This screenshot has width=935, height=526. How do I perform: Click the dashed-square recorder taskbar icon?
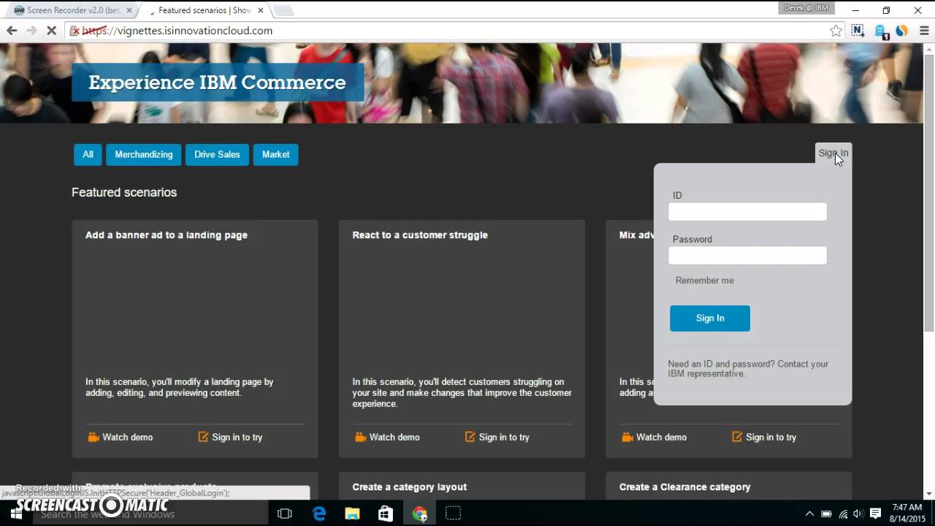(x=453, y=514)
